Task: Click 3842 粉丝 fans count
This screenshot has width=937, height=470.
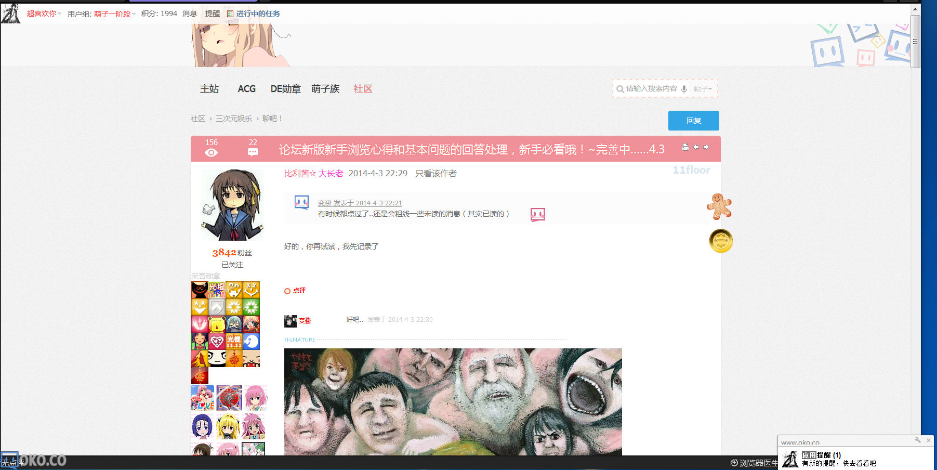Action: coord(232,253)
